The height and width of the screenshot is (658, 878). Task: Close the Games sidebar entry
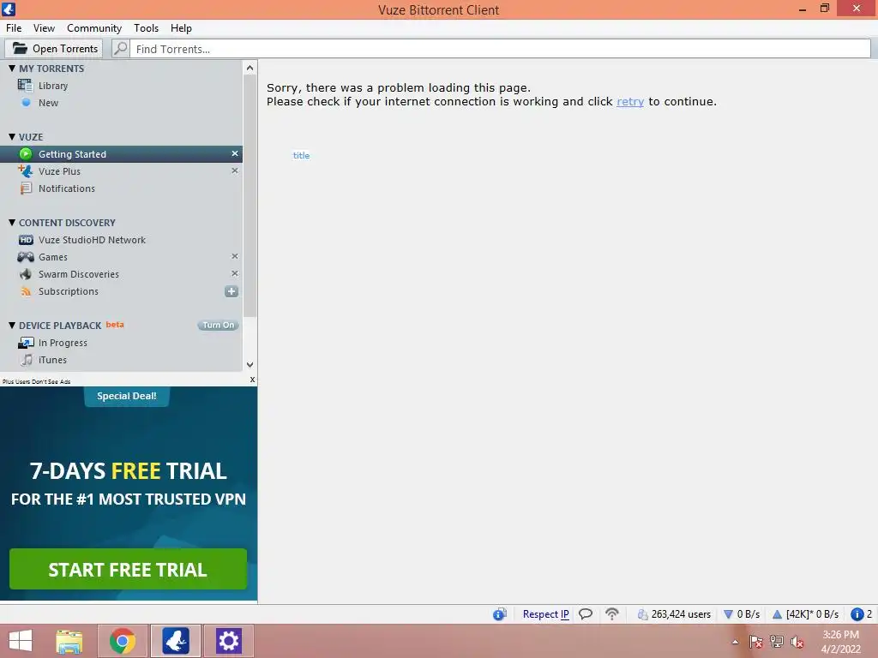(x=235, y=256)
